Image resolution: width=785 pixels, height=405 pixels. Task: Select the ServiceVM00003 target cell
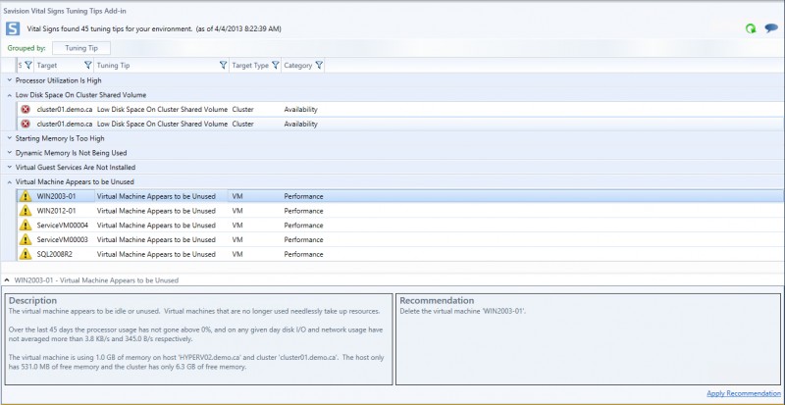click(x=63, y=240)
